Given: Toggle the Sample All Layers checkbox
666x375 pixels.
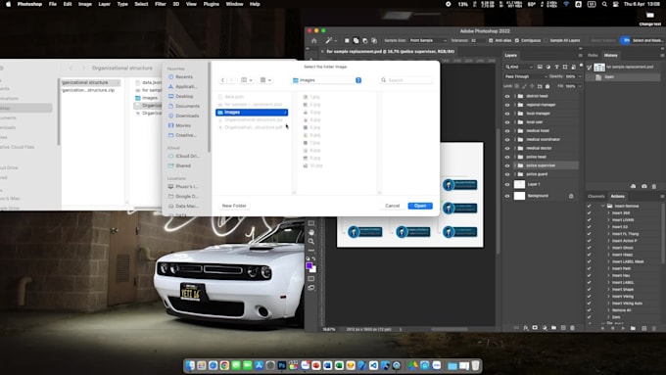Looking at the screenshot, I should (546, 41).
